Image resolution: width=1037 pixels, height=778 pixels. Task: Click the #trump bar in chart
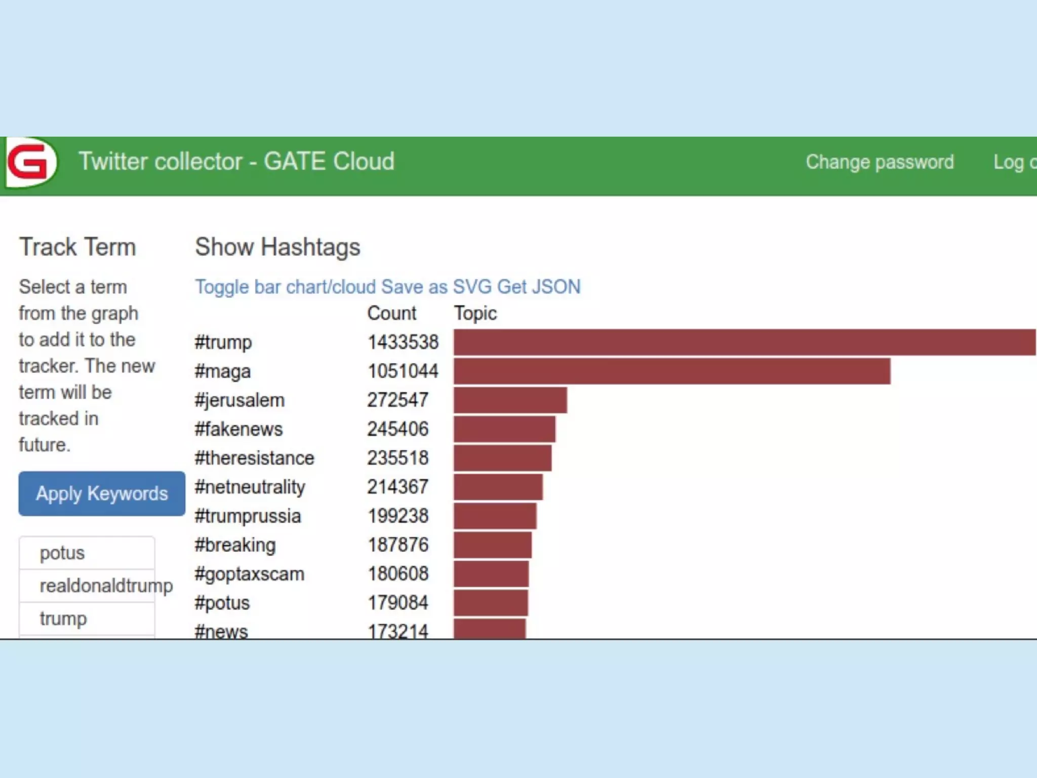click(x=744, y=342)
